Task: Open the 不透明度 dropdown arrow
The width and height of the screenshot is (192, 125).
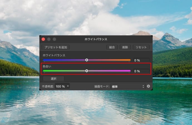Action: click(x=68, y=86)
